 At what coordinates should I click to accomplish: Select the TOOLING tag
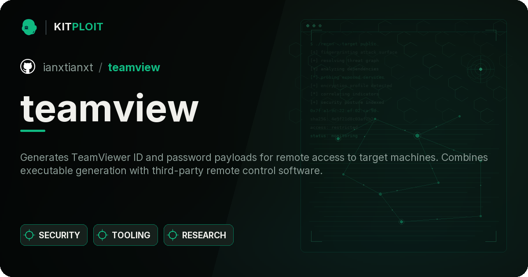coord(125,235)
